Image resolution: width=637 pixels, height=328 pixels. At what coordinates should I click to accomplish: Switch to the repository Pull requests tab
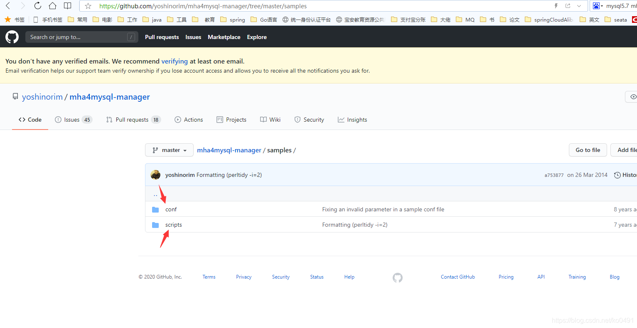[x=133, y=120]
